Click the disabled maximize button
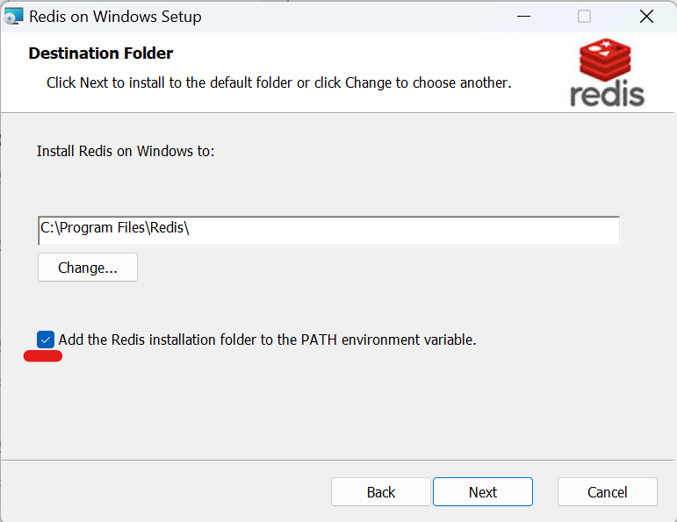Viewport: 677px width, 522px height. point(584,17)
